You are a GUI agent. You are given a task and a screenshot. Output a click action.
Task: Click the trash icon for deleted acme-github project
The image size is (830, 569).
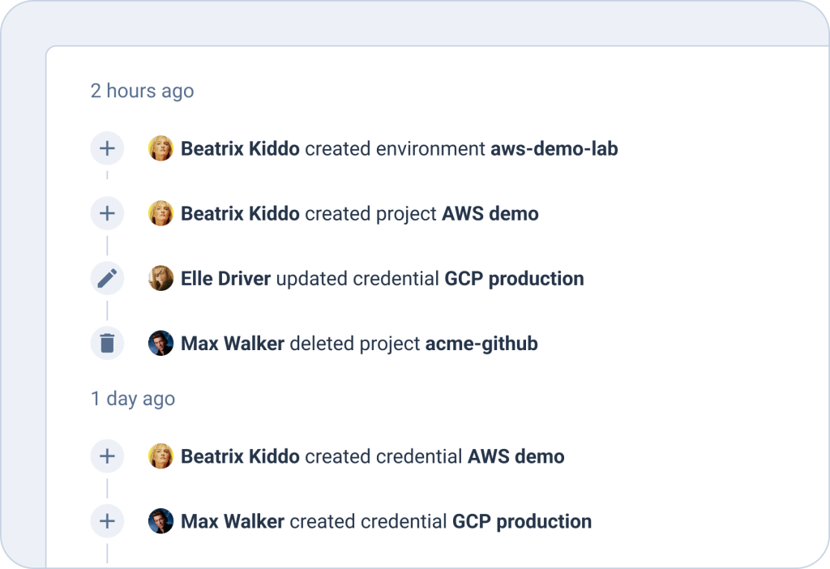(107, 344)
